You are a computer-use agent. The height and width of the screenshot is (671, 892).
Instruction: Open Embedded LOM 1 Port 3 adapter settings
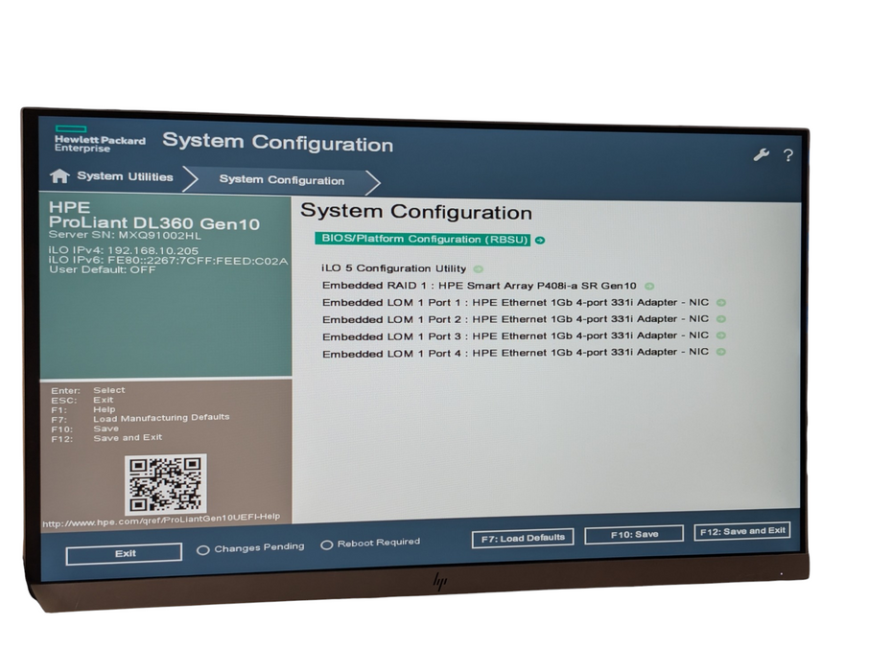coord(515,336)
